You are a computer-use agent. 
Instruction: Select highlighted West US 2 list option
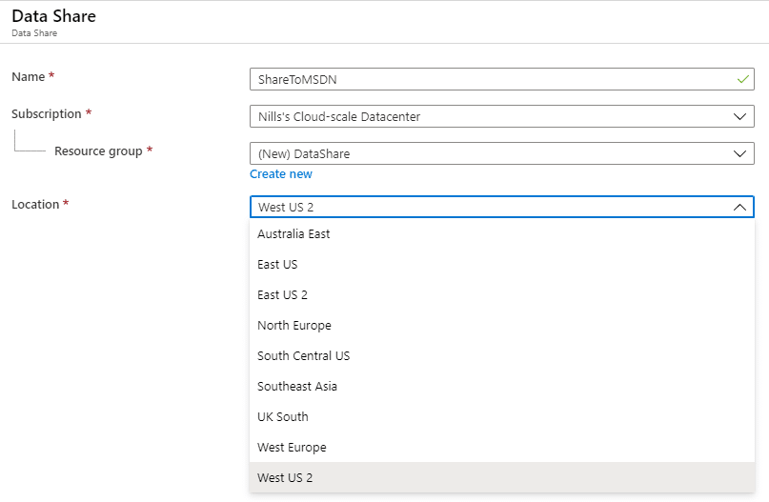[x=502, y=477]
